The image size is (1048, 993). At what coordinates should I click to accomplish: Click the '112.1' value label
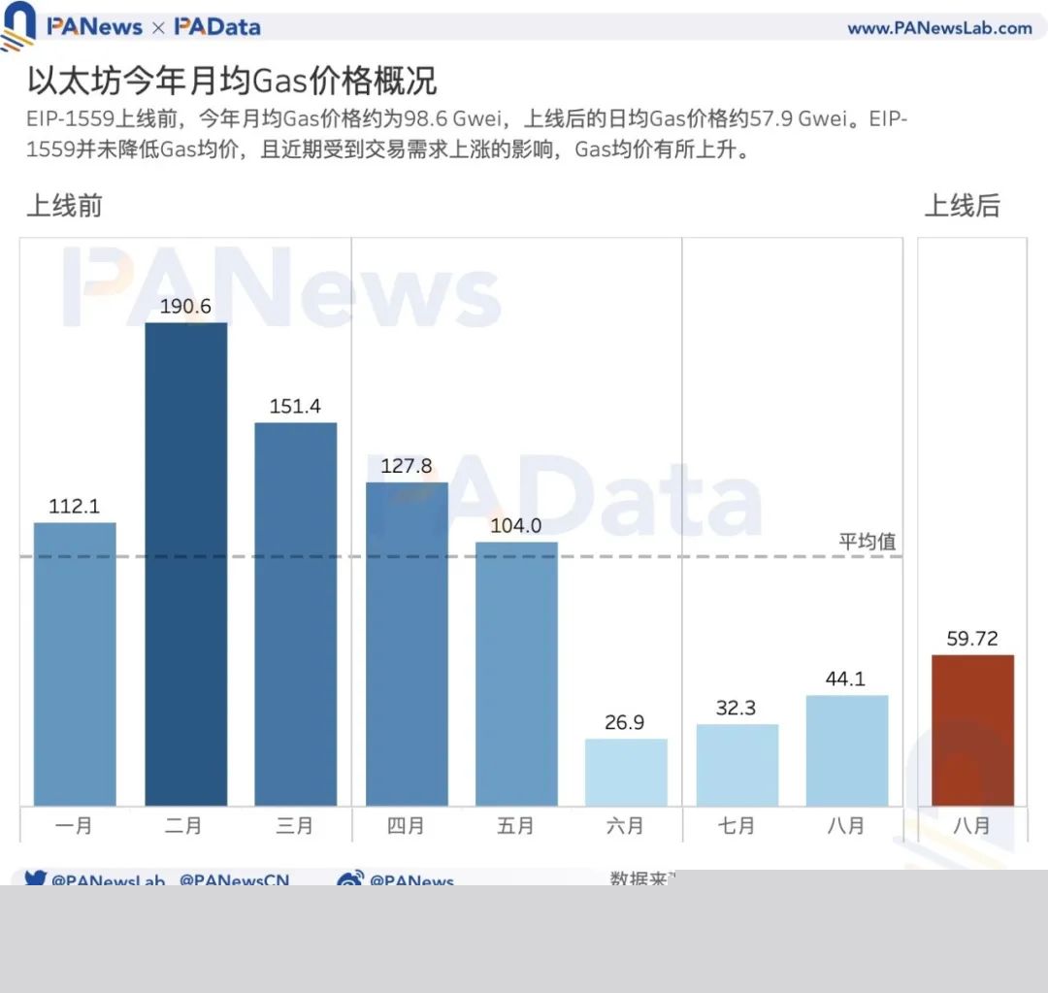pyautogui.click(x=74, y=506)
